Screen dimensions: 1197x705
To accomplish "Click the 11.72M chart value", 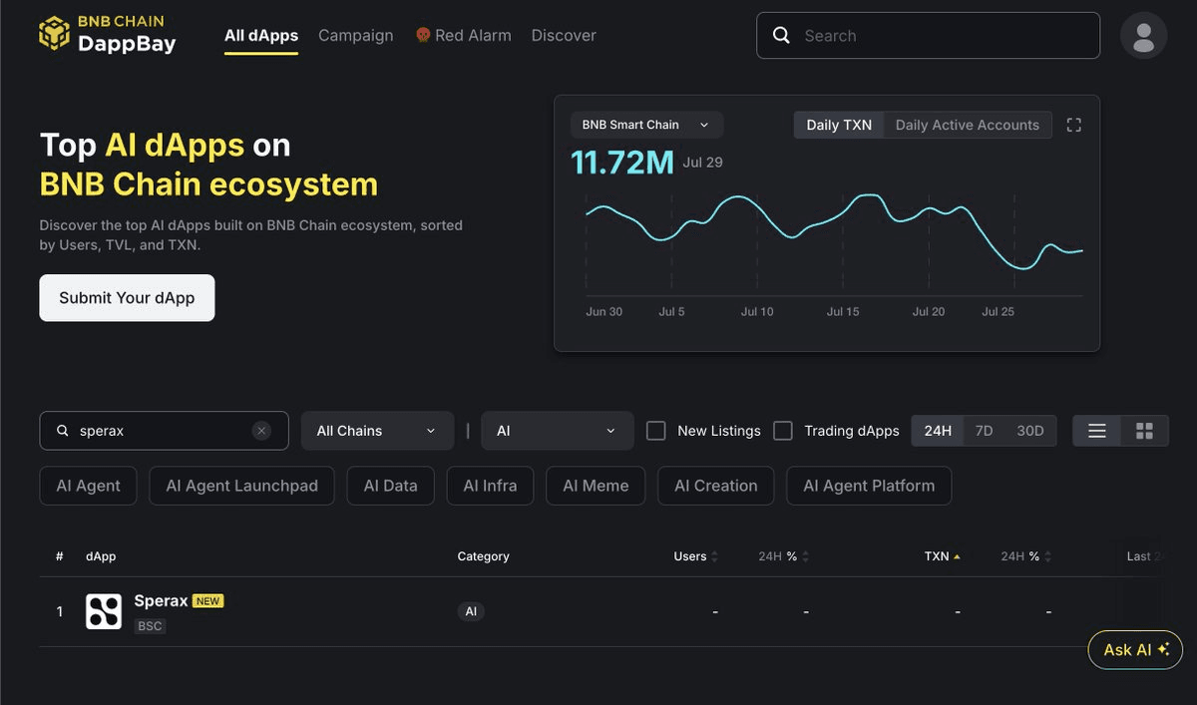I will (x=622, y=163).
